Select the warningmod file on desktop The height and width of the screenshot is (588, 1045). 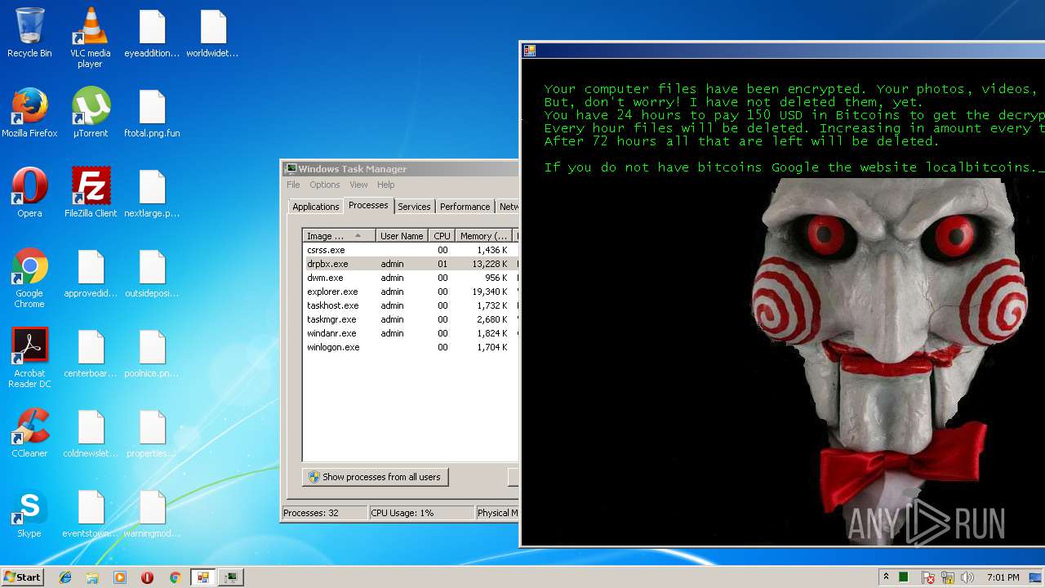tap(152, 514)
